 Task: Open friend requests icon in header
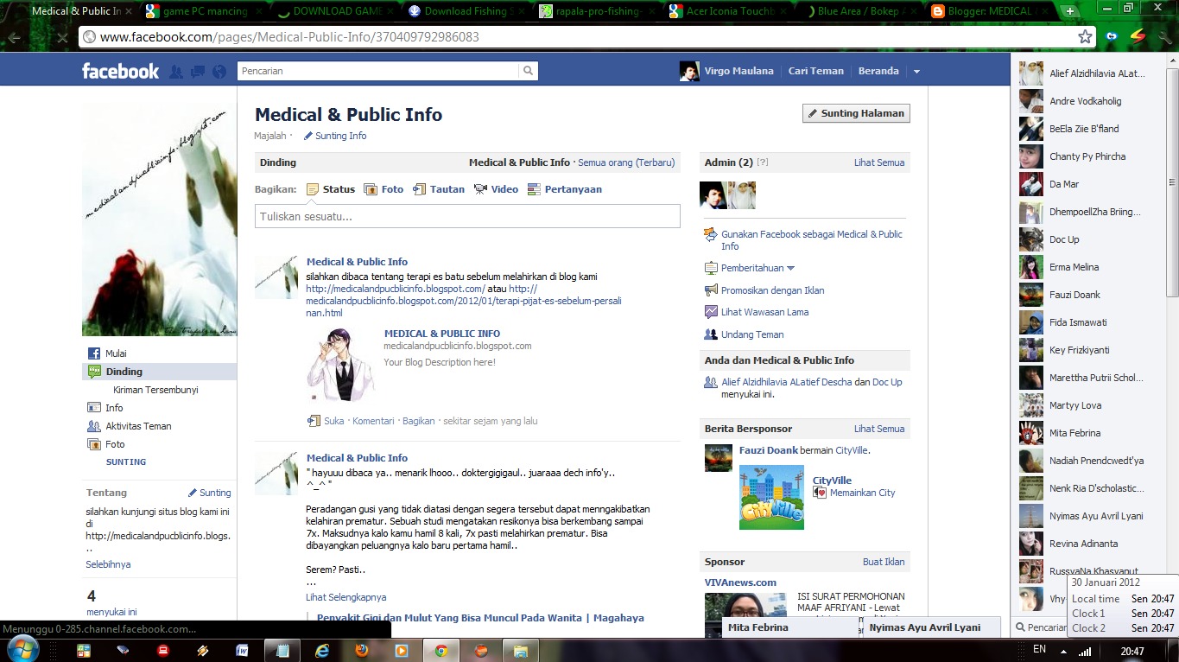(176, 72)
